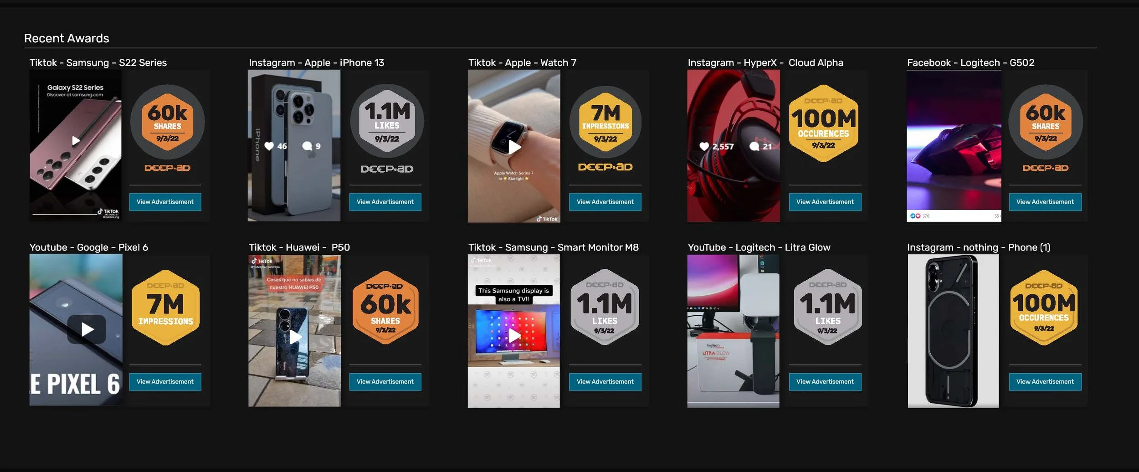View Advertisement for Logitech Litra Glow

(825, 382)
